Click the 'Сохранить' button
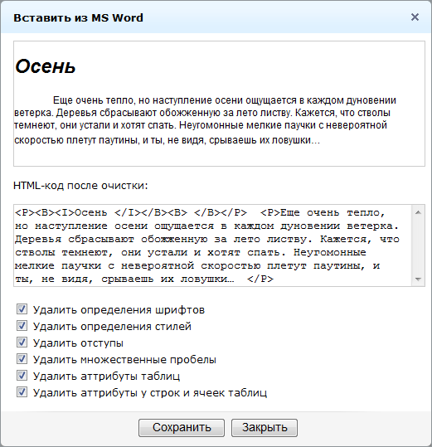432x447 pixels. (x=182, y=428)
